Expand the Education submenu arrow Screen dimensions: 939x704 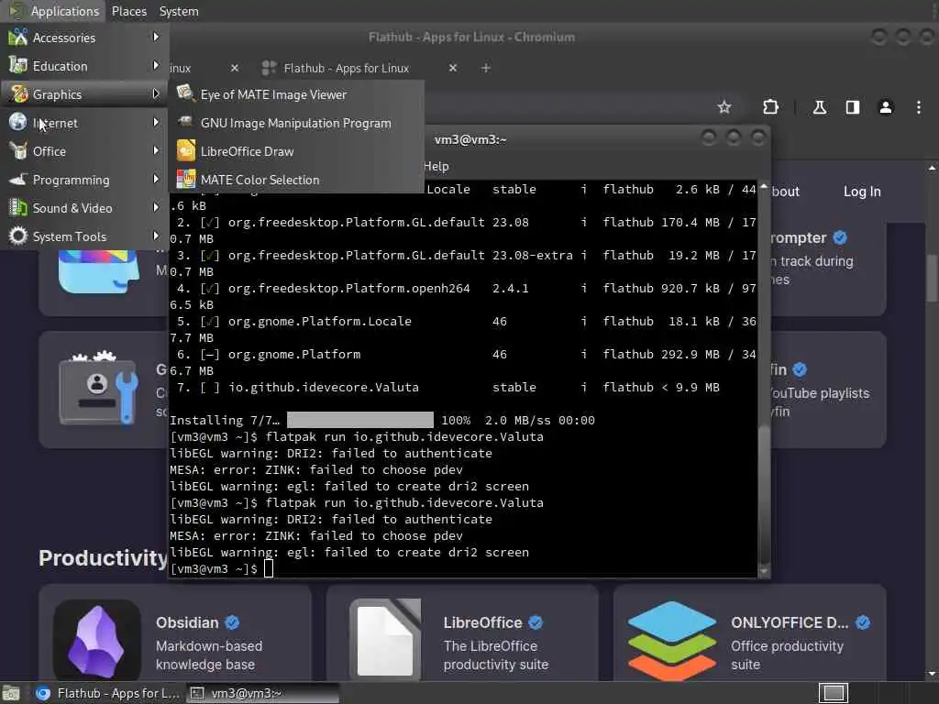click(x=156, y=65)
